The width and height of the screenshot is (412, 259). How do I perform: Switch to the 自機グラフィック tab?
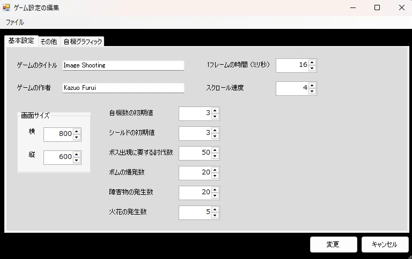[x=83, y=41]
